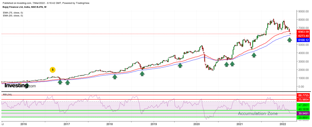This screenshot has height=127, width=312.
Task: Click the 3000.00 price axis value
Action: [304, 61]
